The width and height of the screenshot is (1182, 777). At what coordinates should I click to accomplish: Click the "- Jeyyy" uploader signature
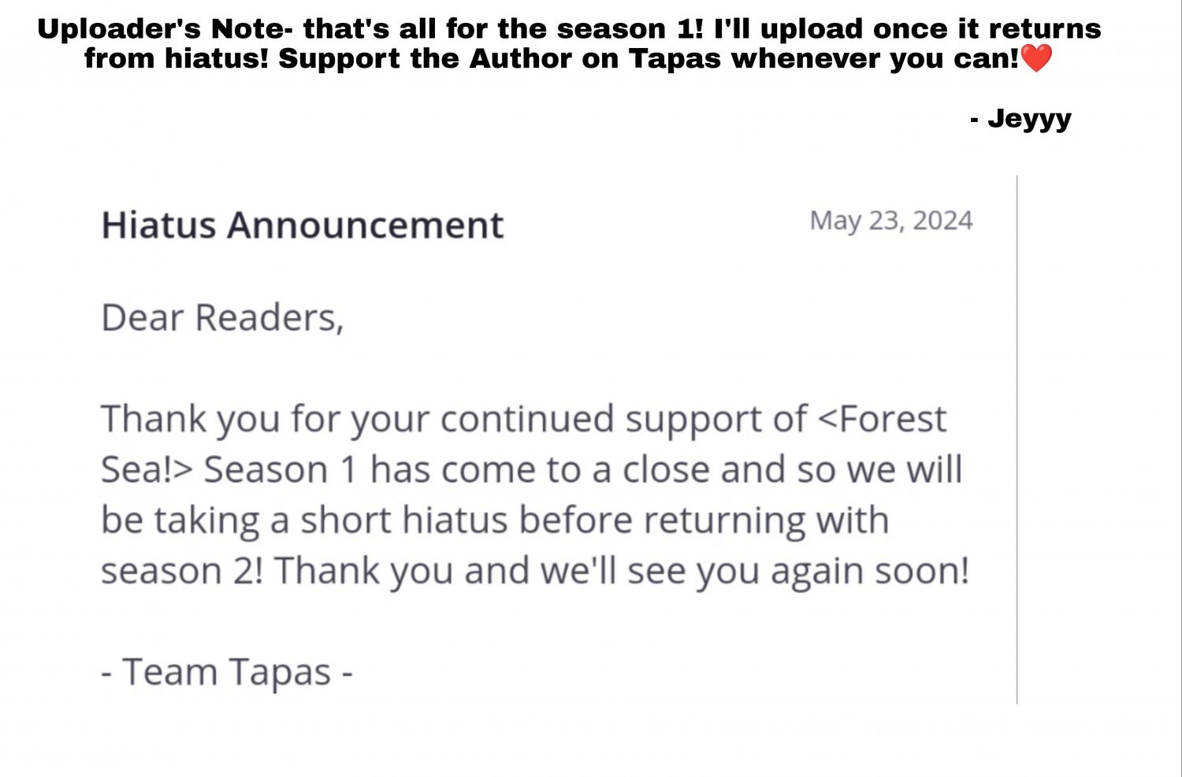[1020, 119]
